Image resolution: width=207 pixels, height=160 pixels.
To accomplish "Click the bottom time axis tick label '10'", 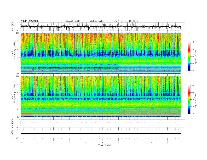I will point(184,142).
